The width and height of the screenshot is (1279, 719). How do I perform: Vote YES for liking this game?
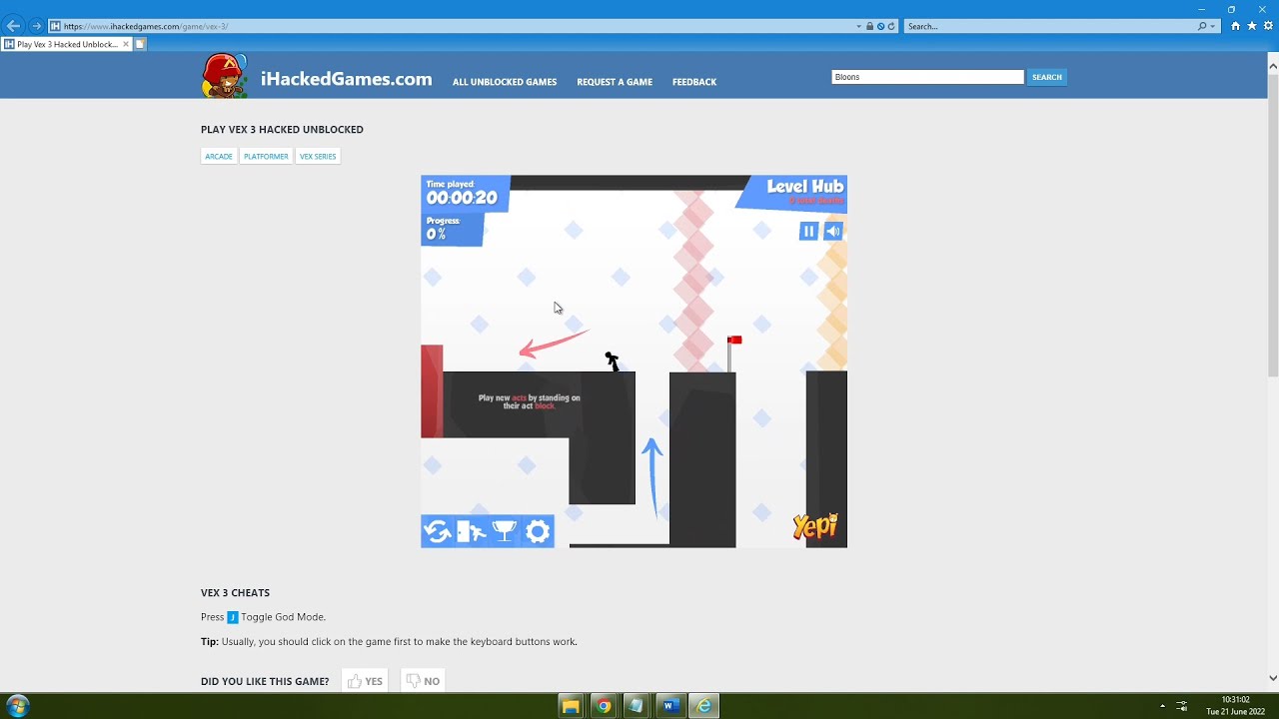coord(365,681)
